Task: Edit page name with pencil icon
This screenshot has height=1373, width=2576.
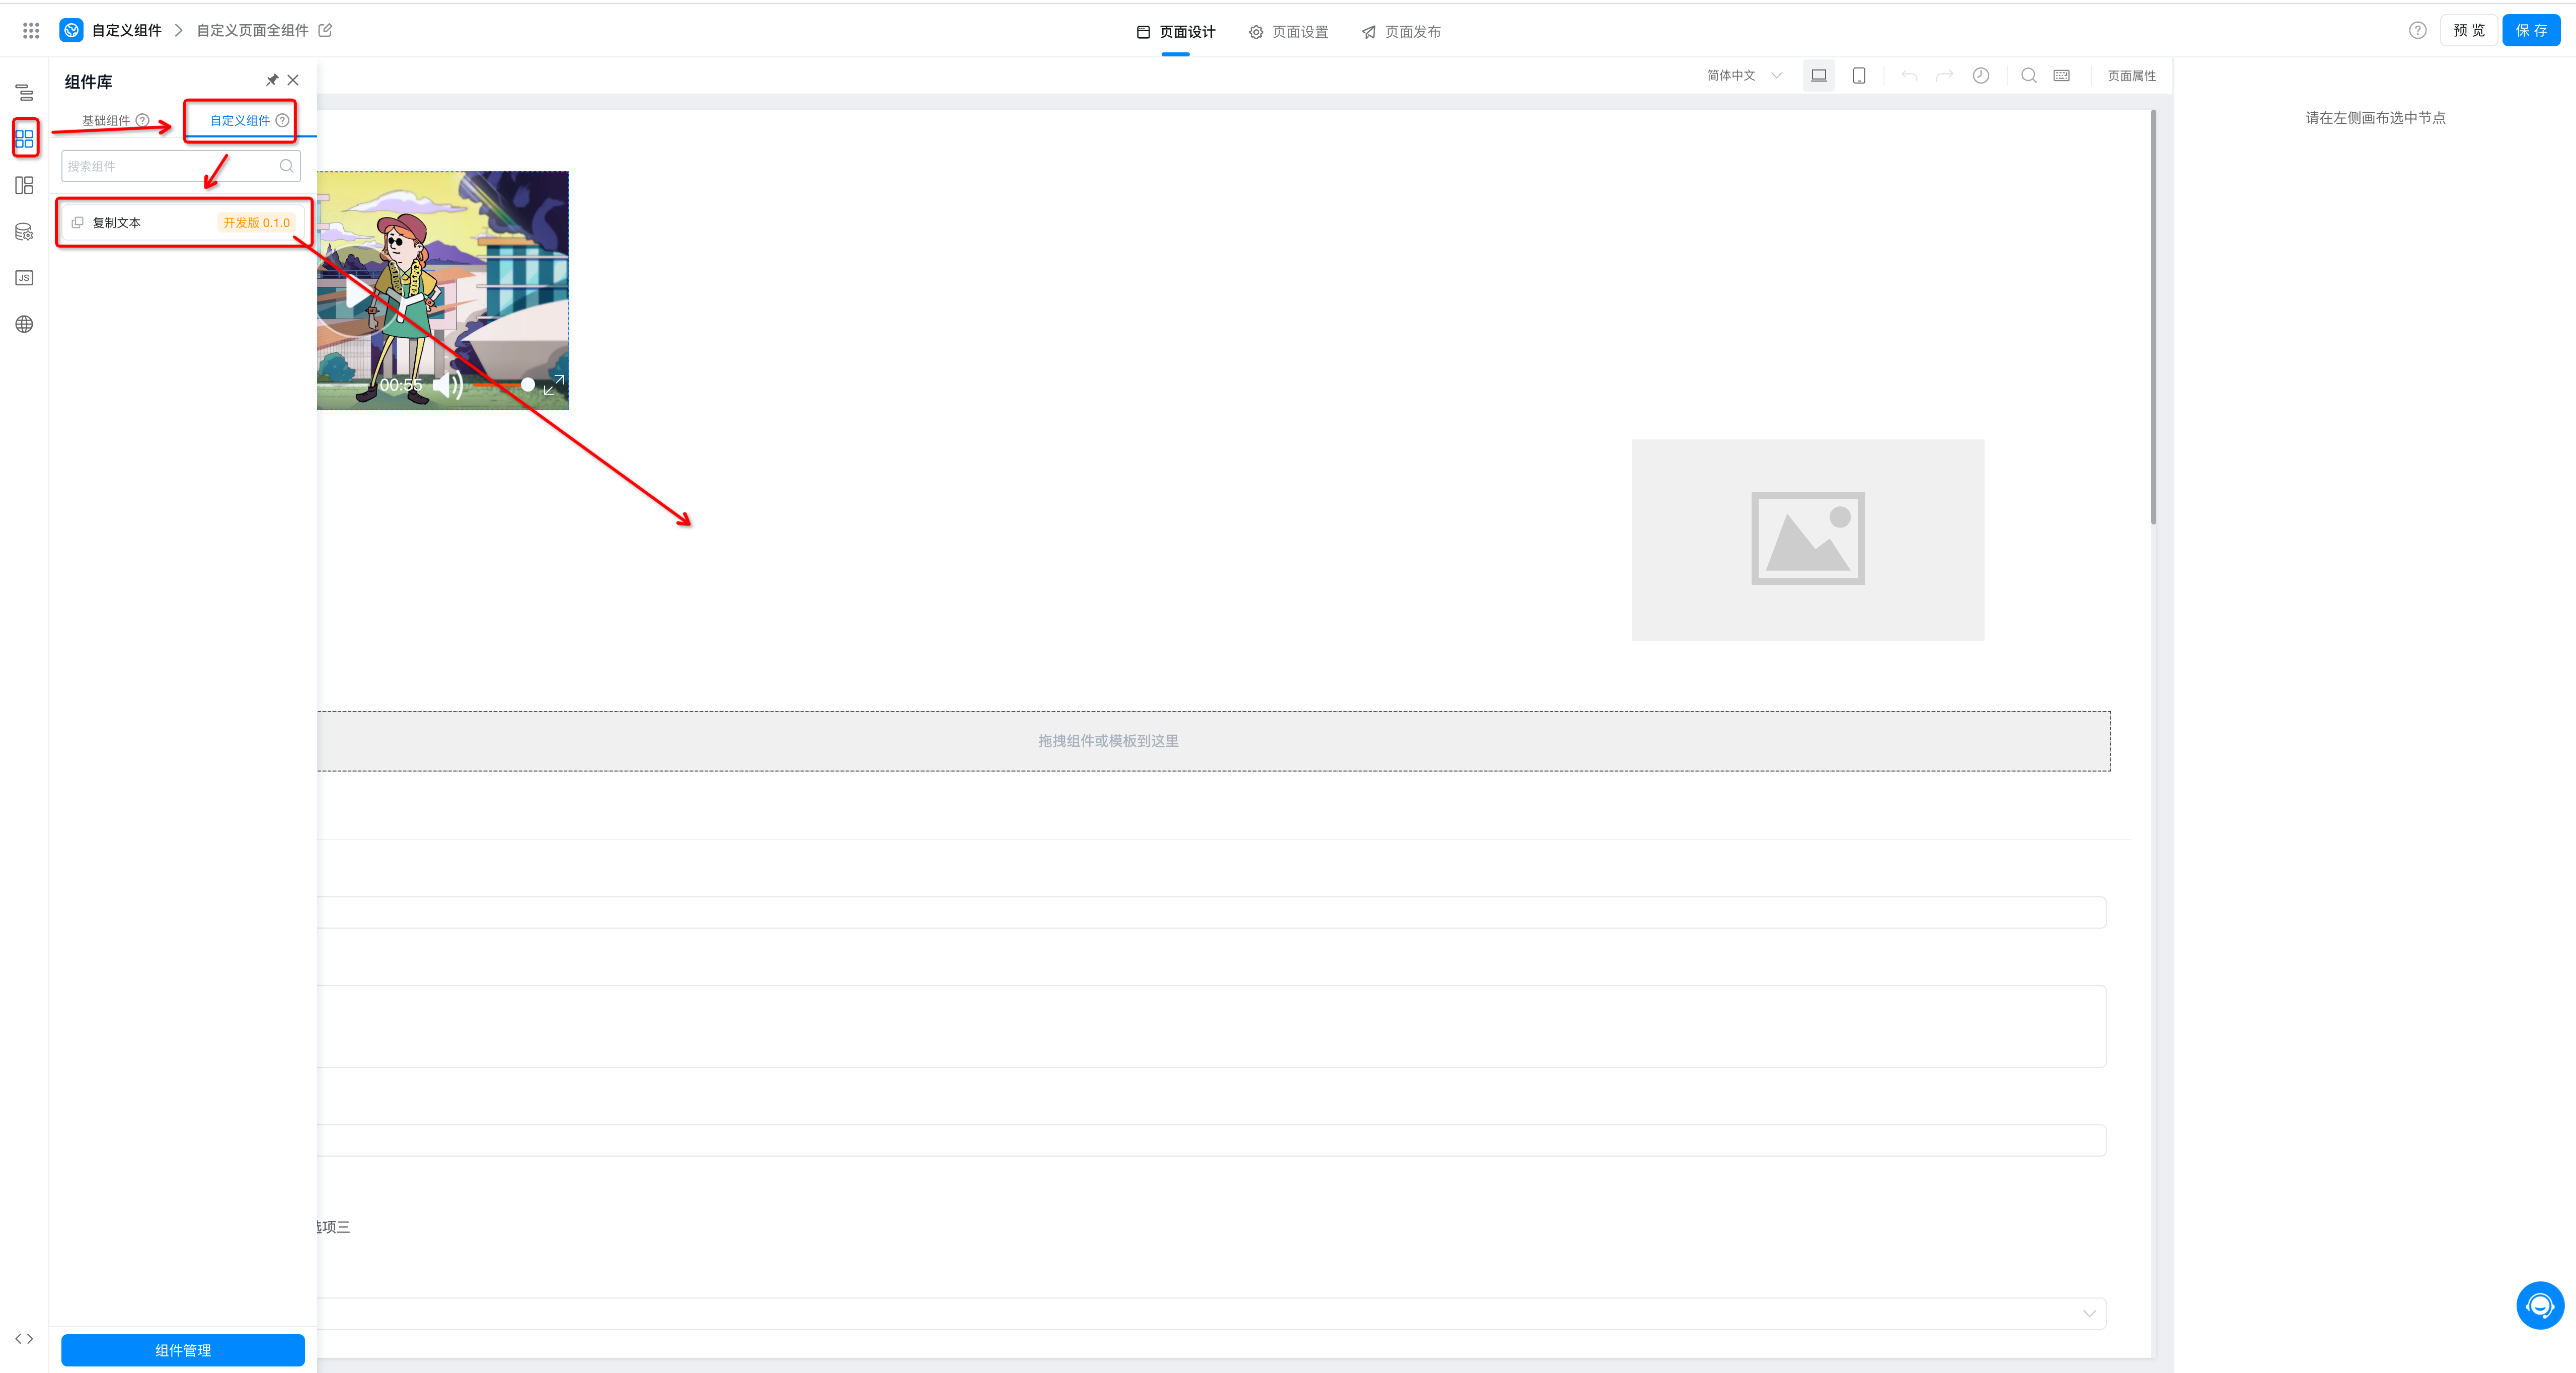Action: pyautogui.click(x=325, y=30)
